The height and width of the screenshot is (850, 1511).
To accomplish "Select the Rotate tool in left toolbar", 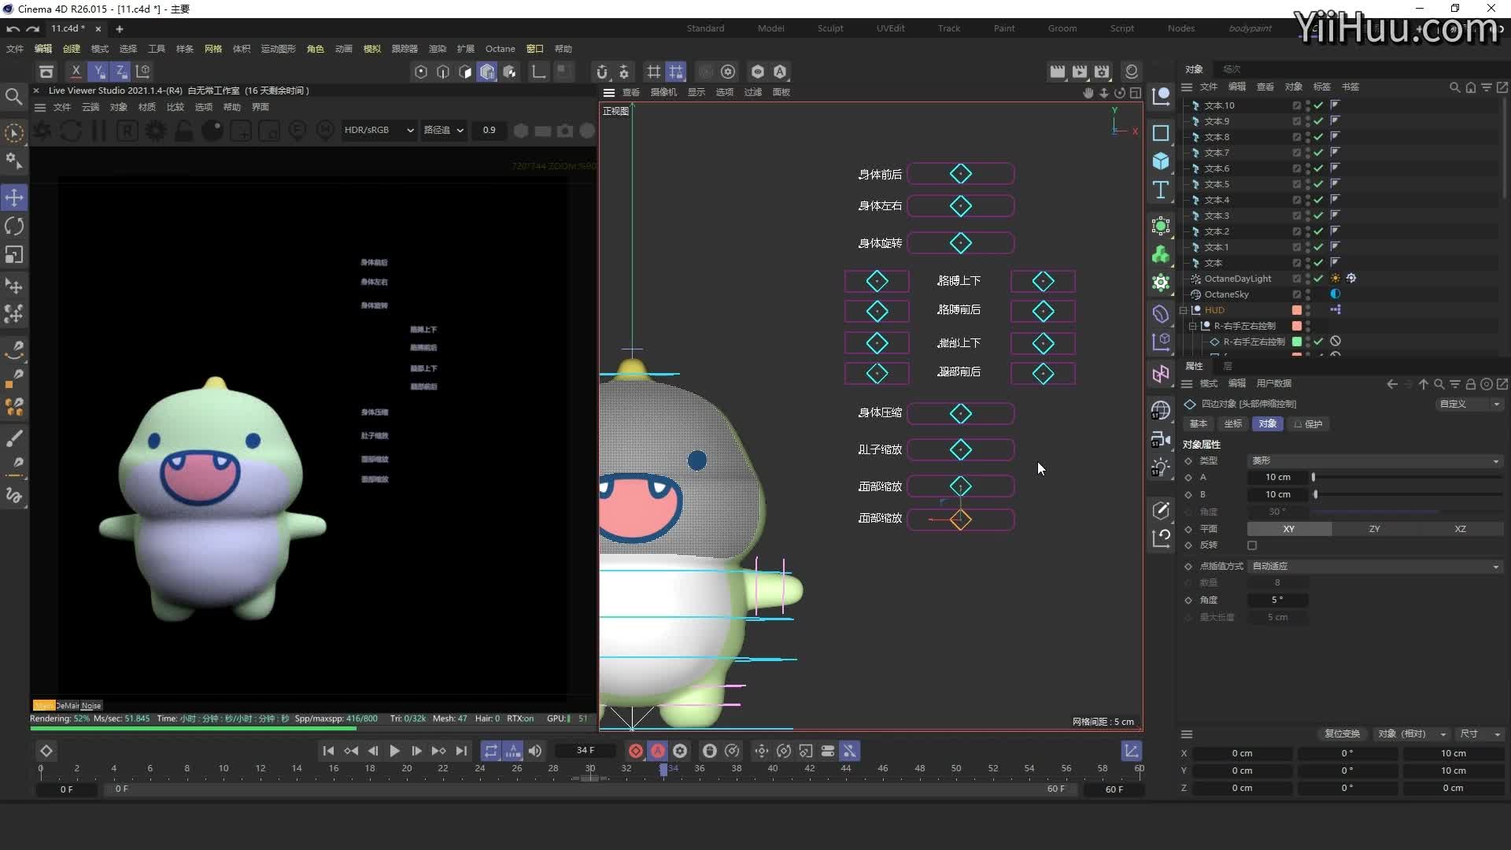I will point(14,227).
